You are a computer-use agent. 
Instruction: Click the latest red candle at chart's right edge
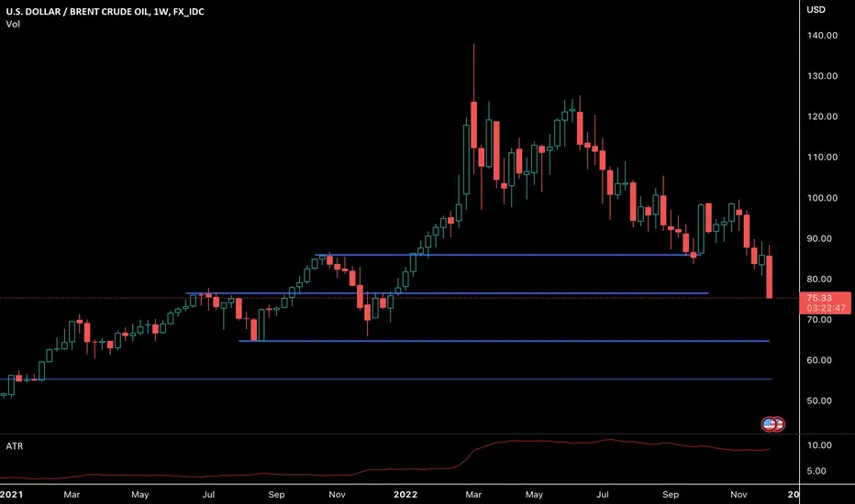click(x=770, y=277)
